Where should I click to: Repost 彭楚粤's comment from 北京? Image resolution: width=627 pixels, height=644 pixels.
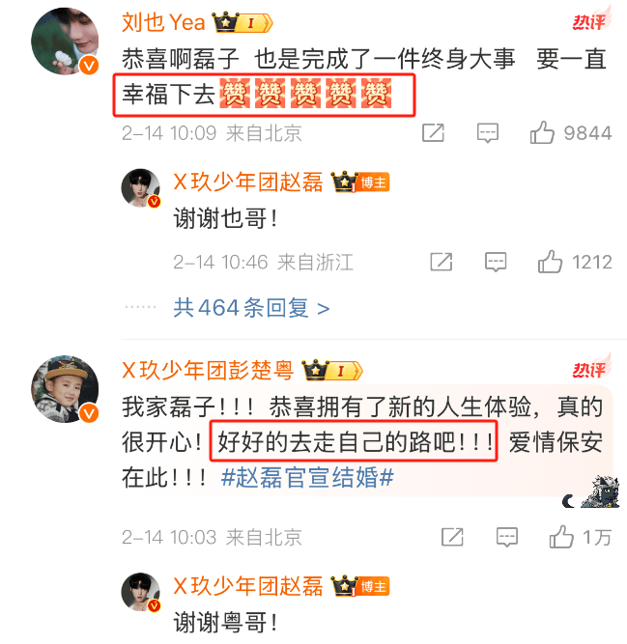(452, 537)
